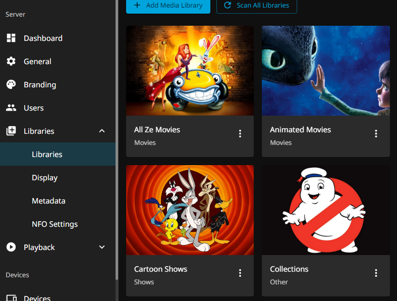The height and width of the screenshot is (301, 397).
Task: Collapse the Libraries sidebar section
Action: [102, 131]
